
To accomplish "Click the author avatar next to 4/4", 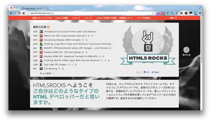I will click(41, 69).
